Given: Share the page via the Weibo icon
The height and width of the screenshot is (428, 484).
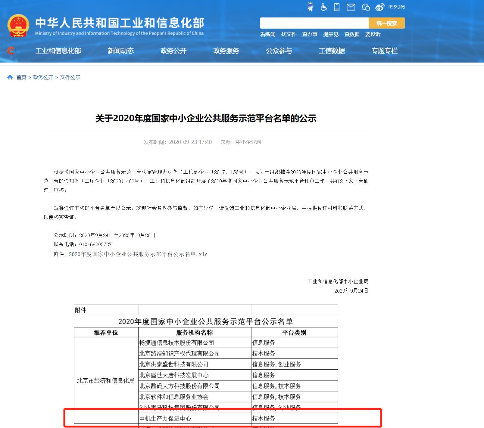Looking at the screenshot, I should (x=379, y=7).
